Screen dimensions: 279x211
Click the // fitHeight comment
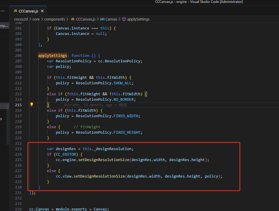point(87,127)
